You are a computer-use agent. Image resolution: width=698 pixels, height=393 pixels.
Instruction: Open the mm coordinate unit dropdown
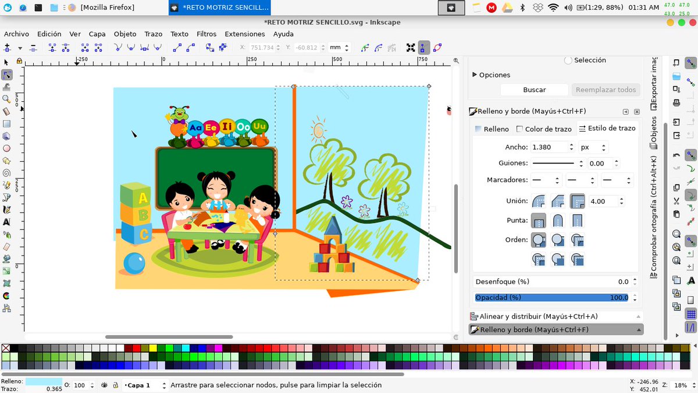(339, 48)
